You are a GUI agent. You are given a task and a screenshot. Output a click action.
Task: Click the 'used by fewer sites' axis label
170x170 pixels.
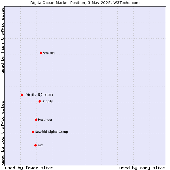pos(29,168)
